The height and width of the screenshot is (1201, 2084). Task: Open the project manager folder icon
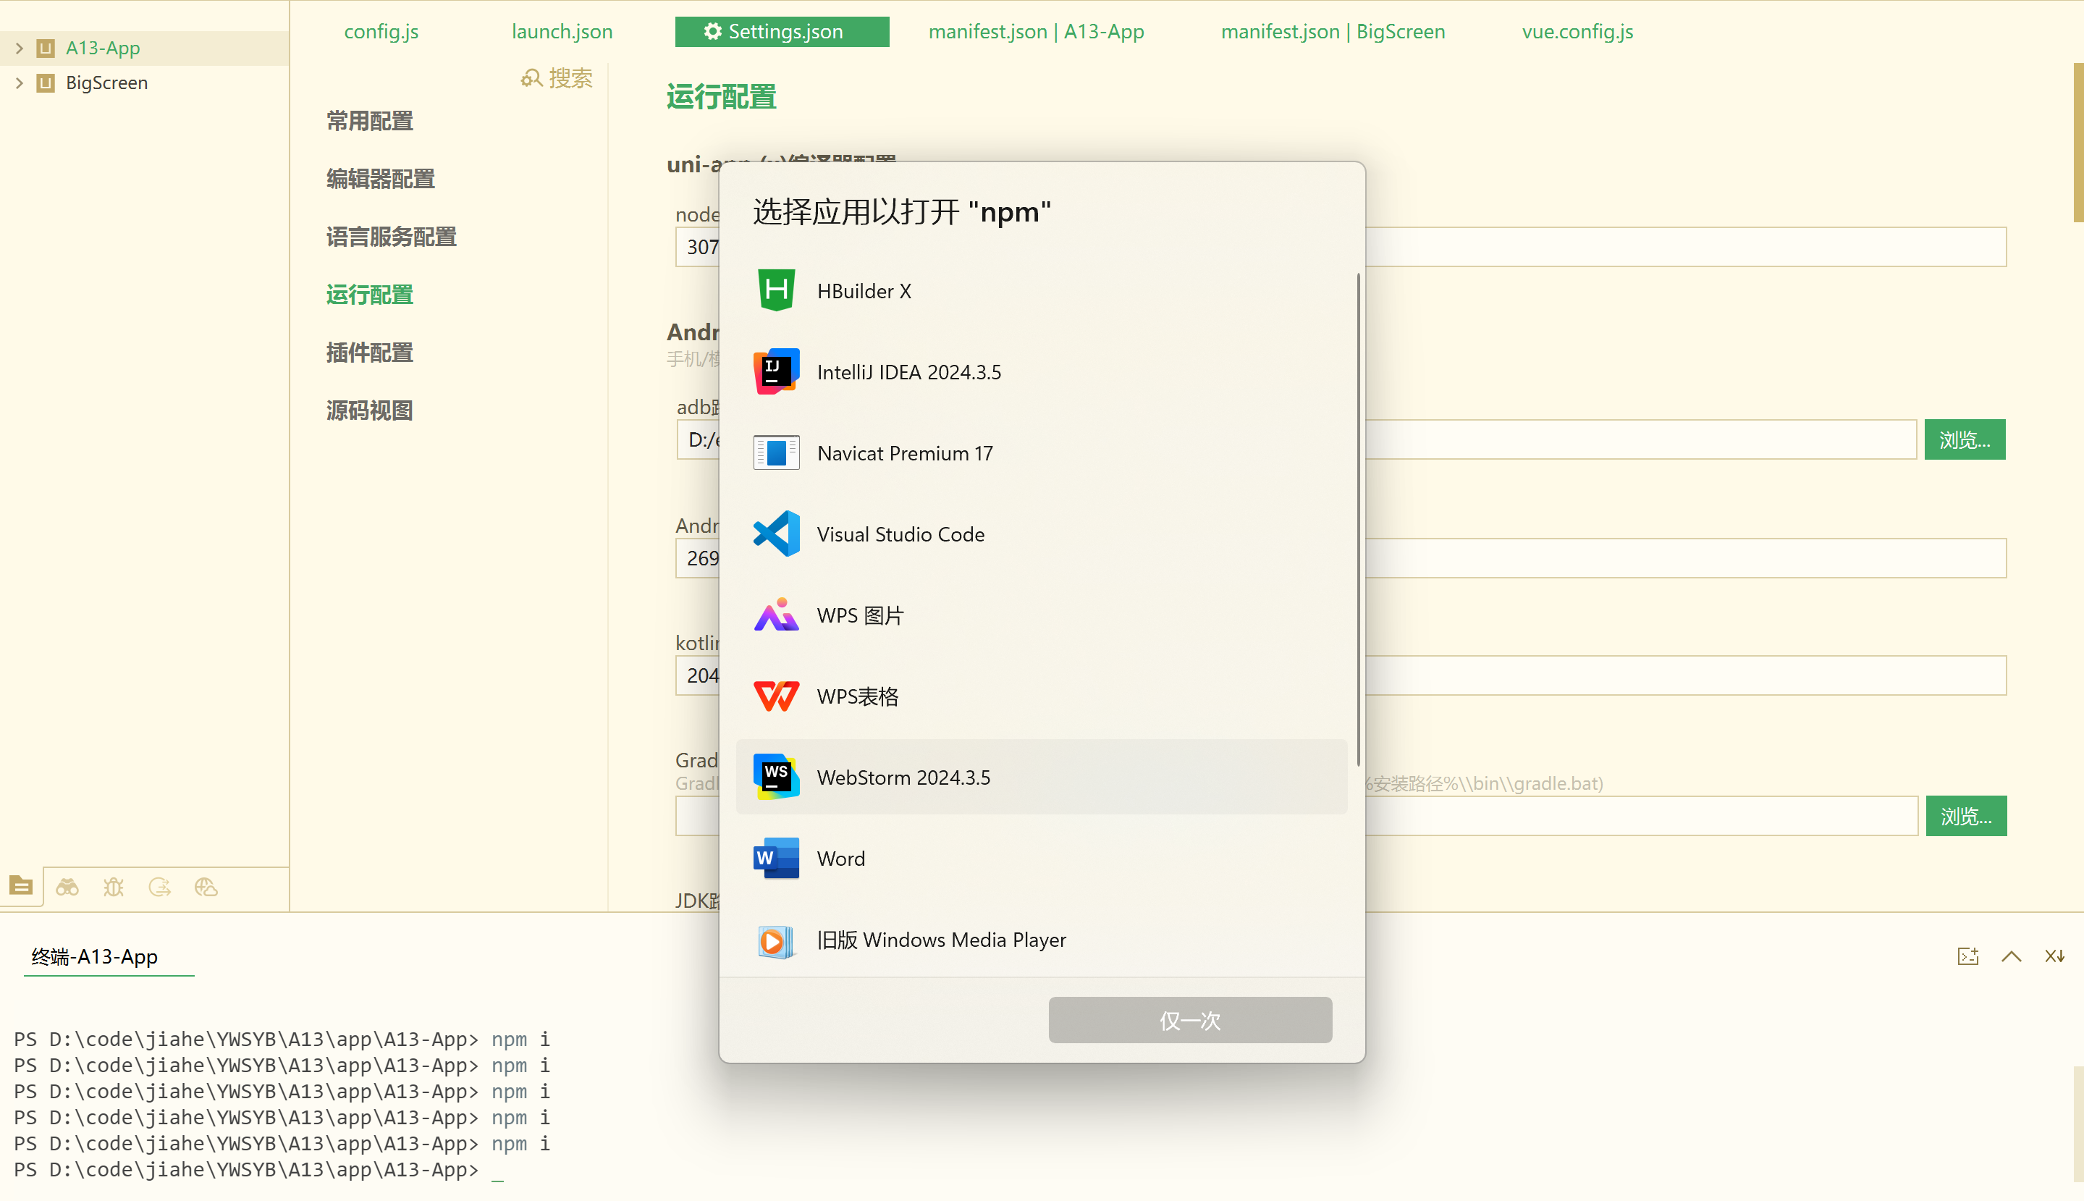click(22, 887)
